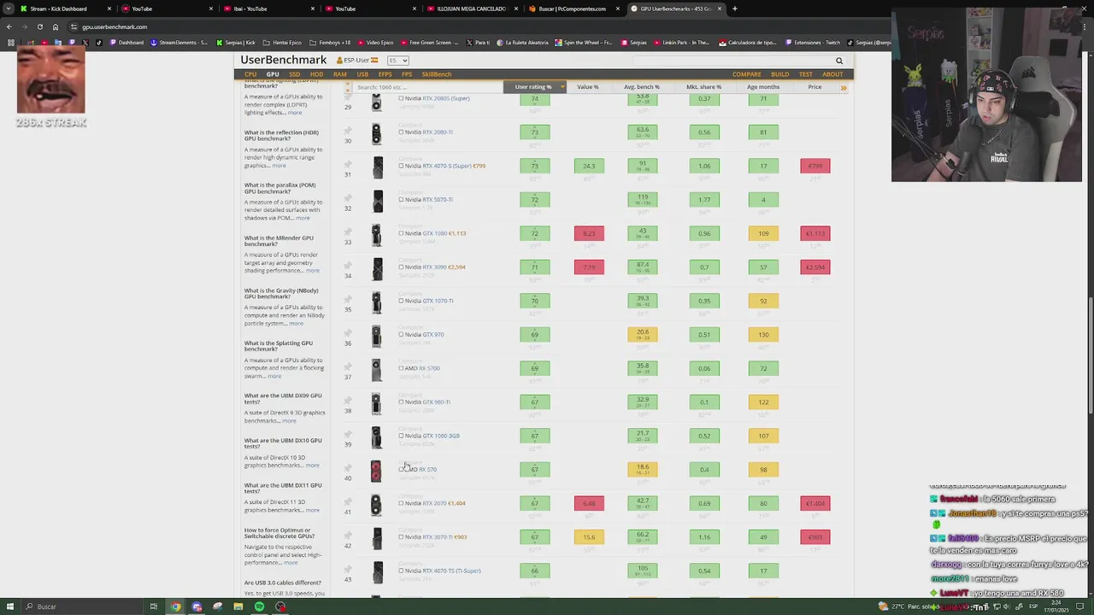
Task: Reload the page with browser refresh icon
Action: coord(39,26)
